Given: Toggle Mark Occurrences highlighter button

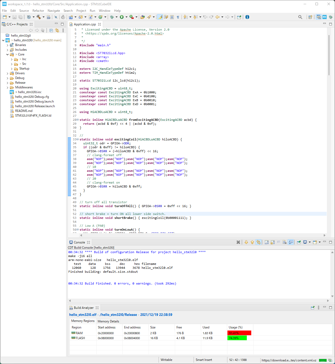Looking at the screenshot, I should click(160, 17).
